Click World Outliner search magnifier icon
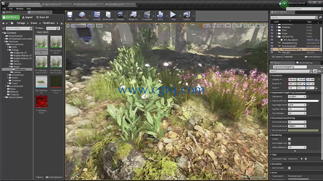Image resolution: width=323 pixels, height=181 pixels. 316,17
